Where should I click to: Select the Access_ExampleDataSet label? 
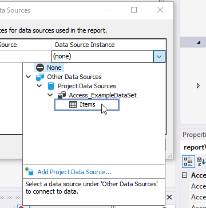tap(103, 95)
